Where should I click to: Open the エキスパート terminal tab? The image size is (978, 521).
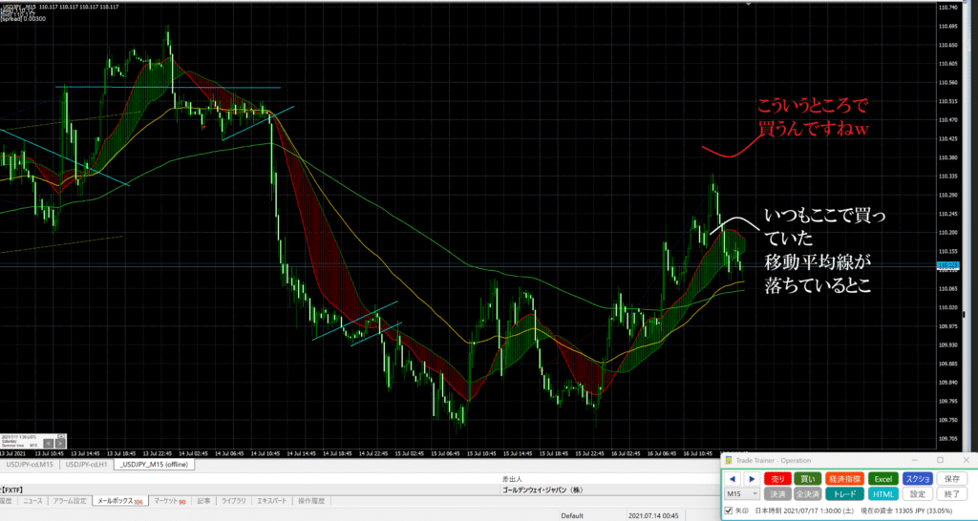point(272,501)
